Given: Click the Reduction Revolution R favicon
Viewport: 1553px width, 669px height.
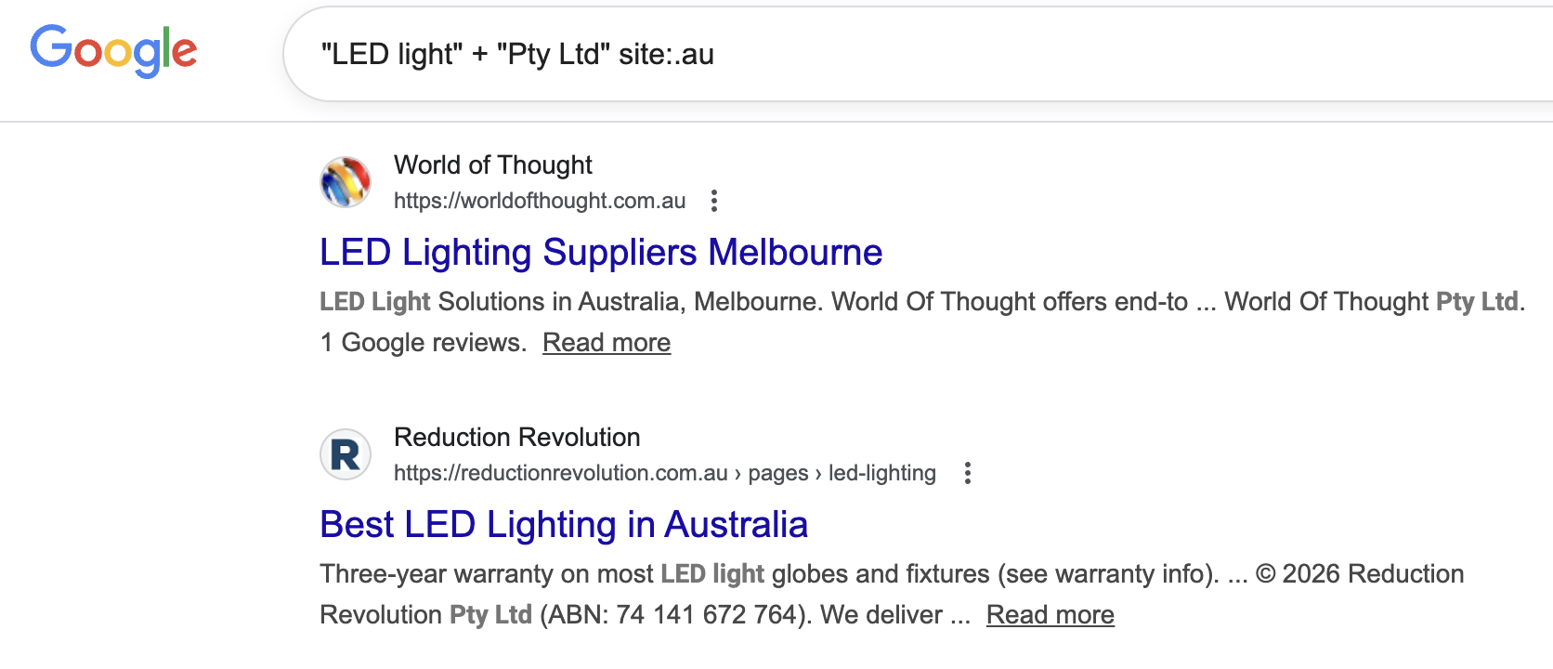Looking at the screenshot, I should point(346,454).
